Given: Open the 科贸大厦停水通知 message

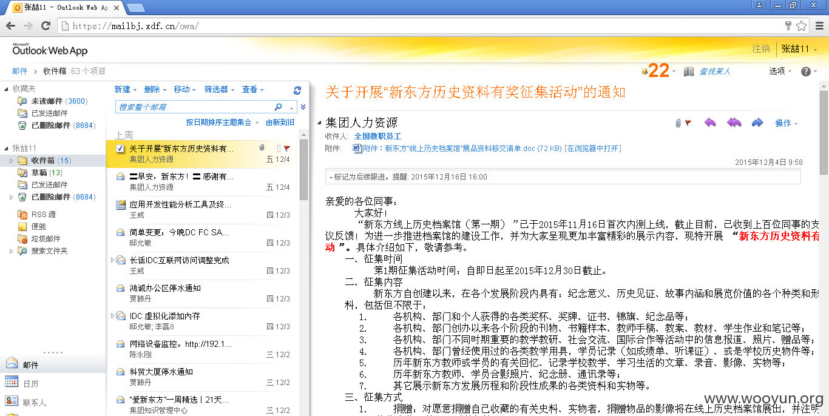Looking at the screenshot, I should tap(202, 377).
